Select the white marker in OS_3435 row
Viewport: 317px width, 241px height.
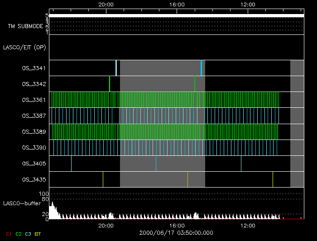click(x=103, y=179)
